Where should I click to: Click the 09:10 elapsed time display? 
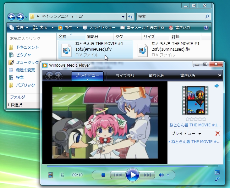pos(77,175)
